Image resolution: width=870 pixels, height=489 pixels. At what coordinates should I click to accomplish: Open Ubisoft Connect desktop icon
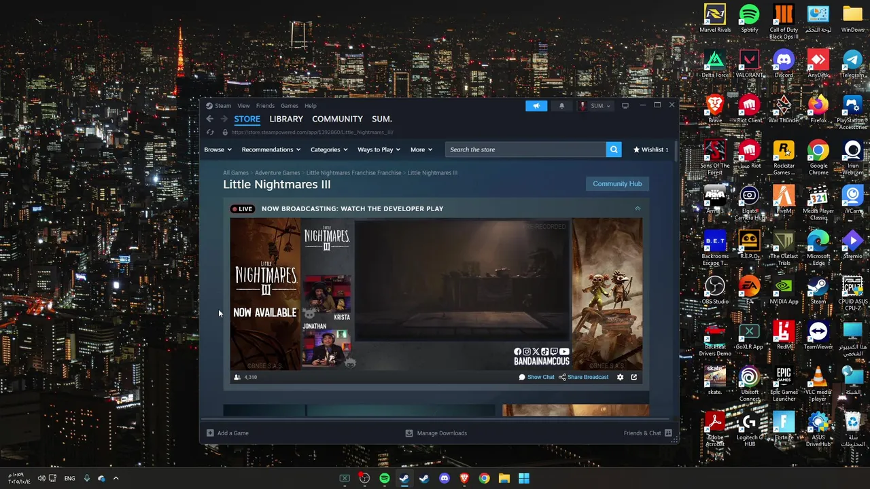pos(749,384)
